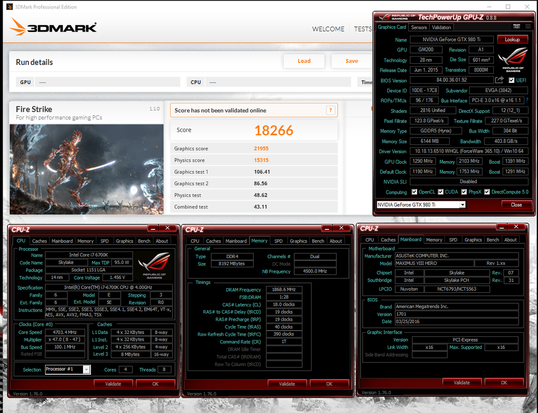Switch to the Validation tab in GPU-Z
The height and width of the screenshot is (413, 538).
click(x=441, y=27)
